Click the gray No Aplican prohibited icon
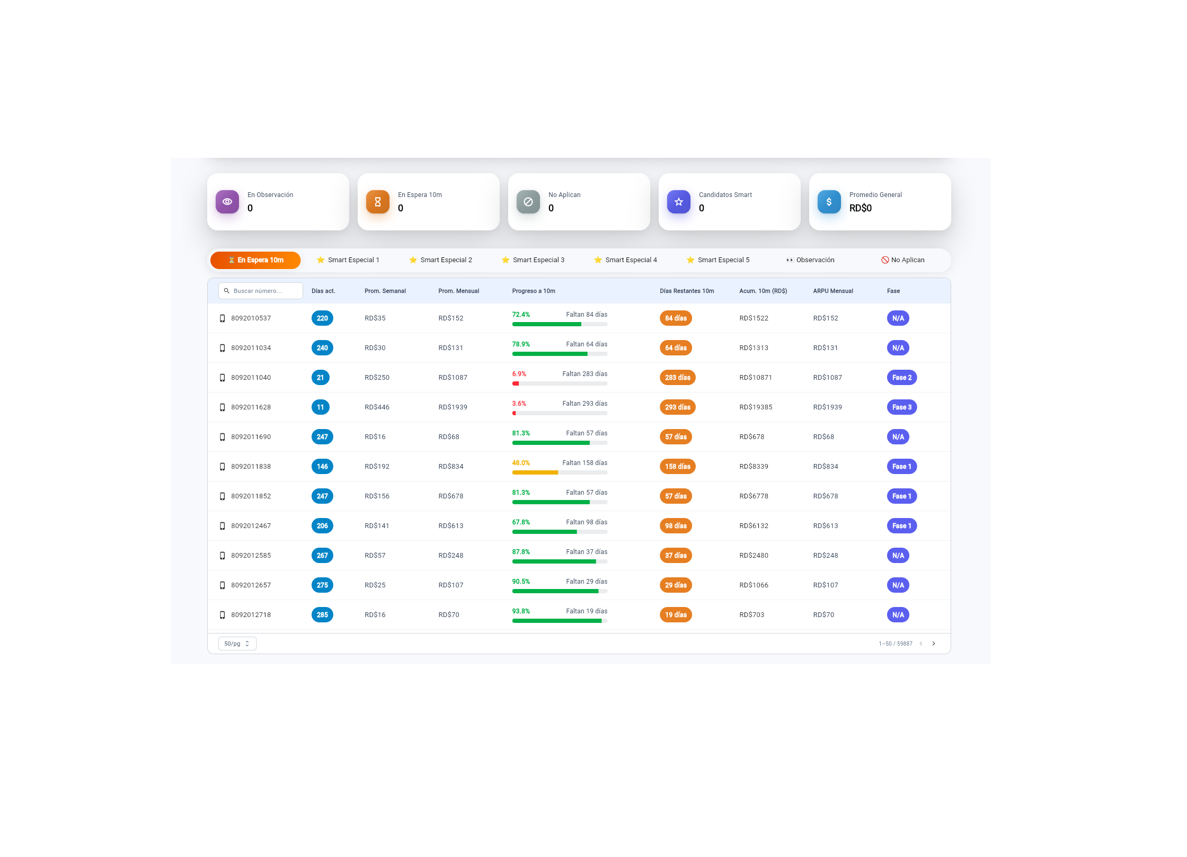 tap(528, 202)
